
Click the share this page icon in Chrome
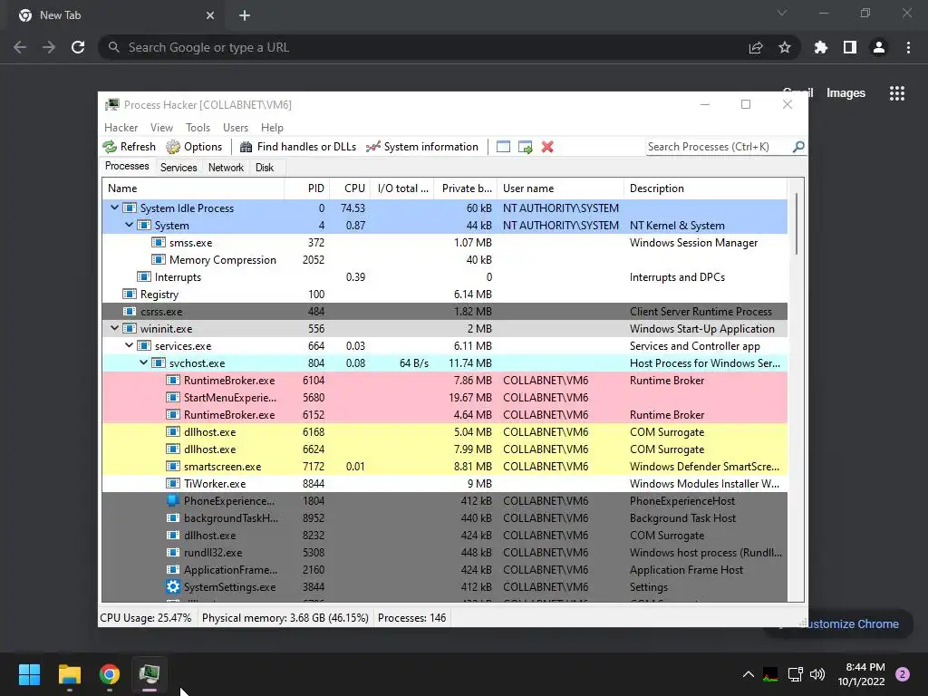[x=756, y=47]
